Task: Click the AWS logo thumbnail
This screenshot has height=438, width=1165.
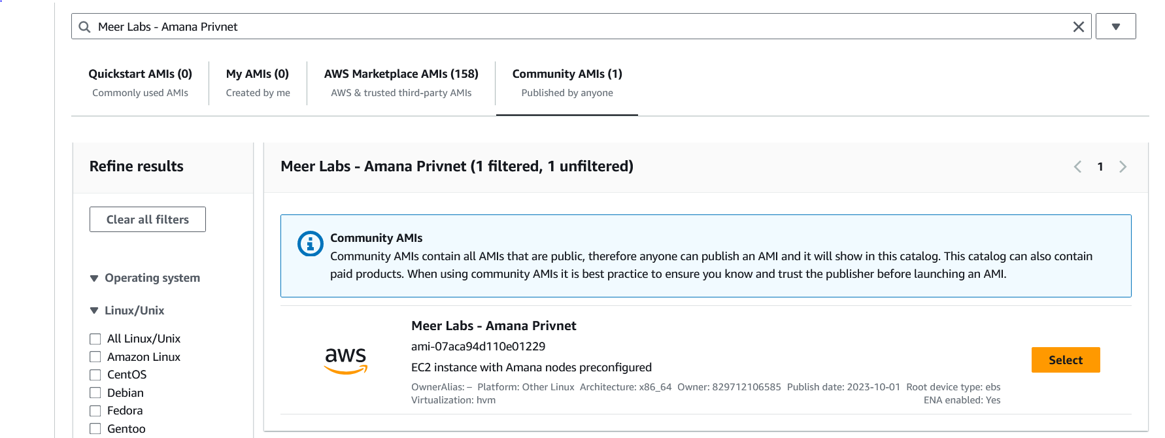Action: click(x=346, y=360)
